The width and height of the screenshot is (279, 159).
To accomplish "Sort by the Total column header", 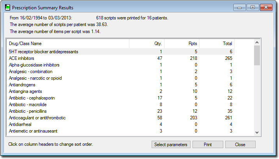I will click(217, 44).
